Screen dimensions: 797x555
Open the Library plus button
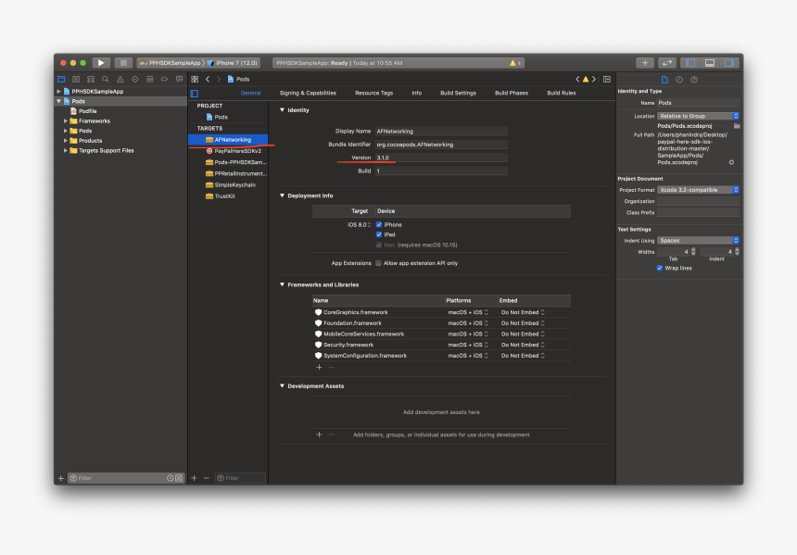tap(645, 63)
